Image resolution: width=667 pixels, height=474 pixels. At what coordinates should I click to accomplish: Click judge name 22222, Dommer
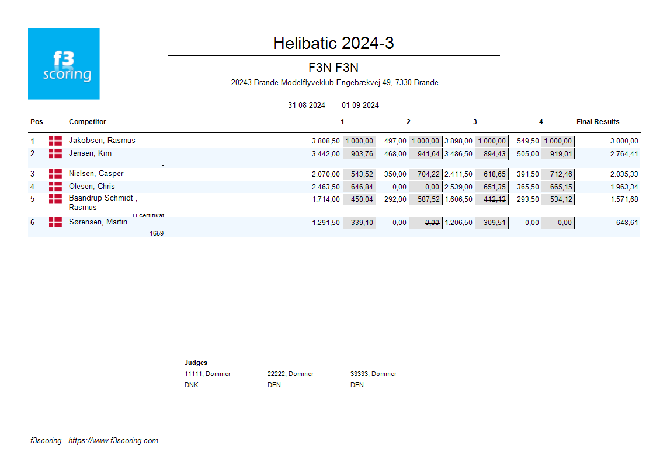(290, 374)
